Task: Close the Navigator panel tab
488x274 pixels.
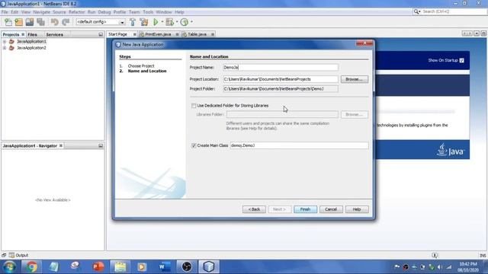Action: coord(61,145)
